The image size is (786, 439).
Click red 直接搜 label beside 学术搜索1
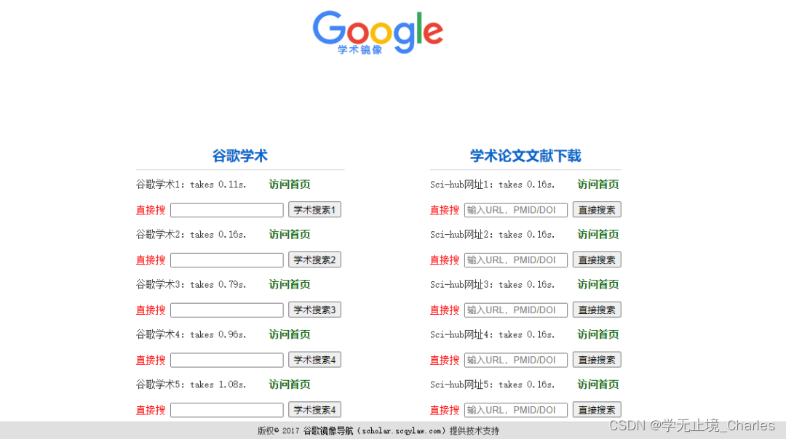[x=151, y=210]
